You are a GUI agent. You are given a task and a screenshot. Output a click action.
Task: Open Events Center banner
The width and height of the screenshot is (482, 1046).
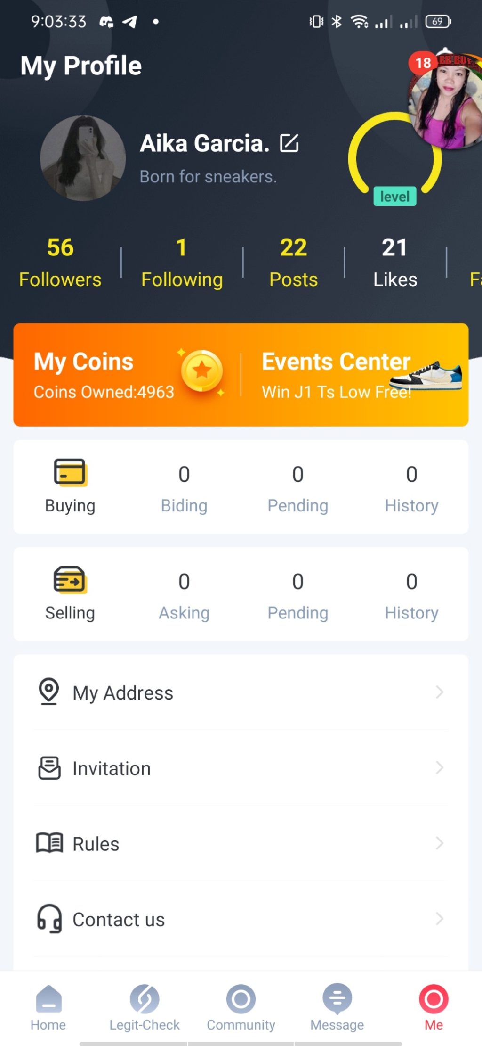354,375
